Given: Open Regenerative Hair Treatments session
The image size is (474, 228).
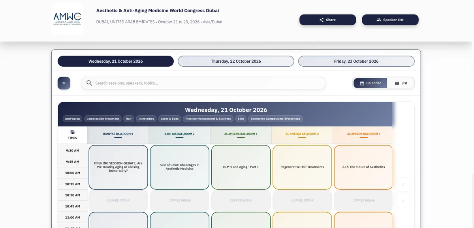Looking at the screenshot, I should pos(302,167).
